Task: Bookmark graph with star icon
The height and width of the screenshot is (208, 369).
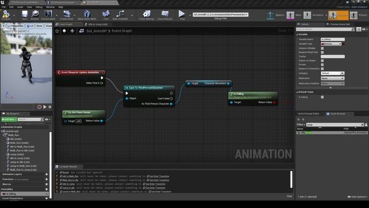Action: pyautogui.click(x=57, y=31)
